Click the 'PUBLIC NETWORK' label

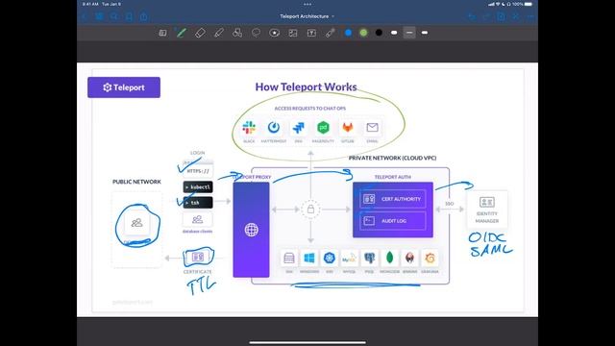click(136, 182)
